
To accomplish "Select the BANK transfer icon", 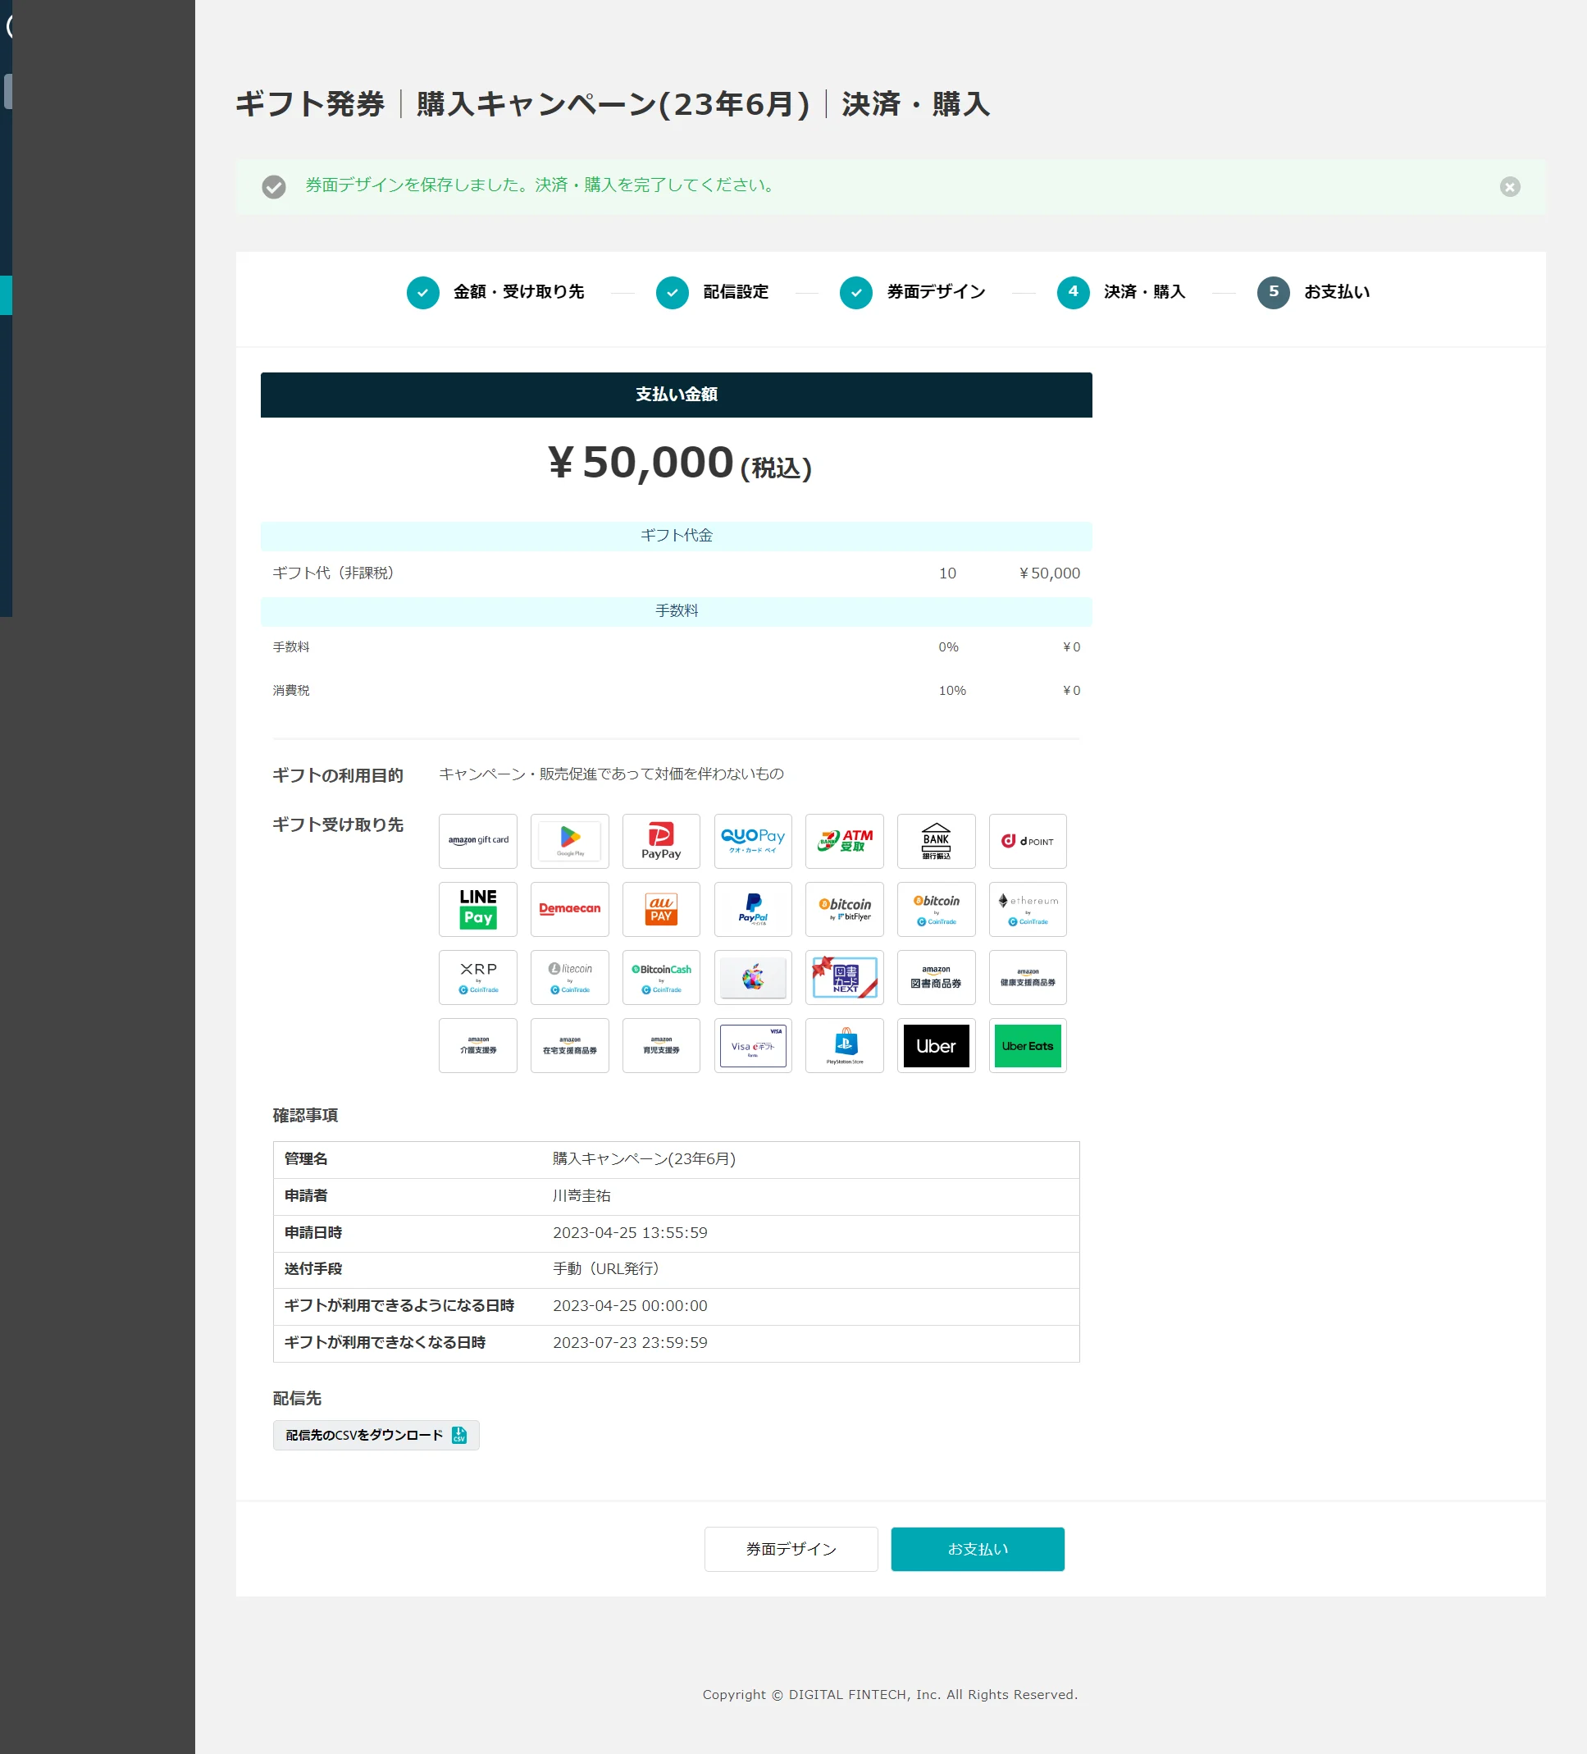I will tap(937, 840).
